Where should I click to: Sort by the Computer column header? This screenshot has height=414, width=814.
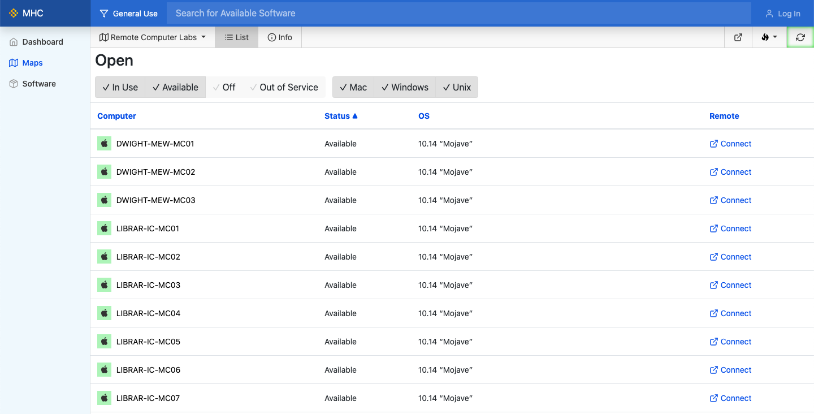click(x=116, y=116)
